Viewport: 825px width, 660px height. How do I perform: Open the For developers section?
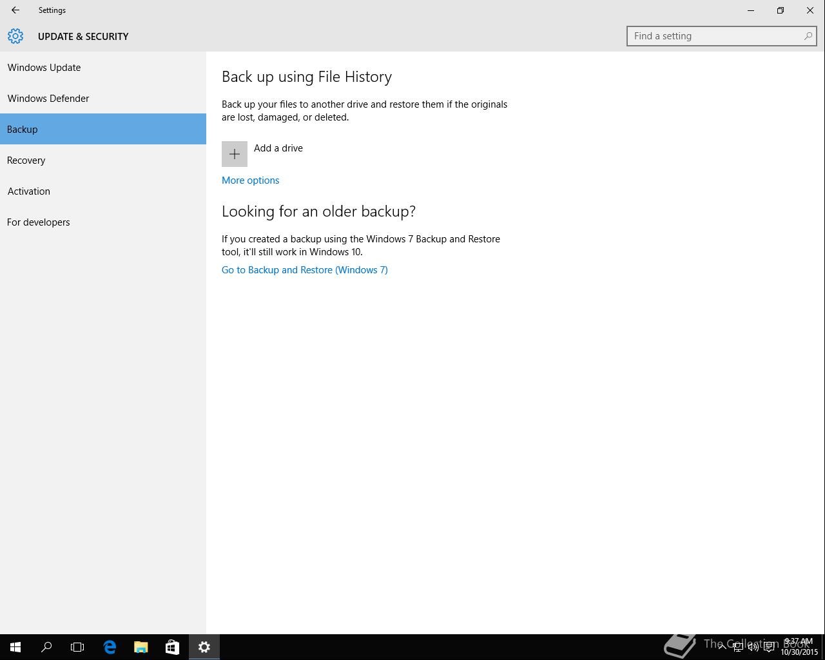(103, 222)
